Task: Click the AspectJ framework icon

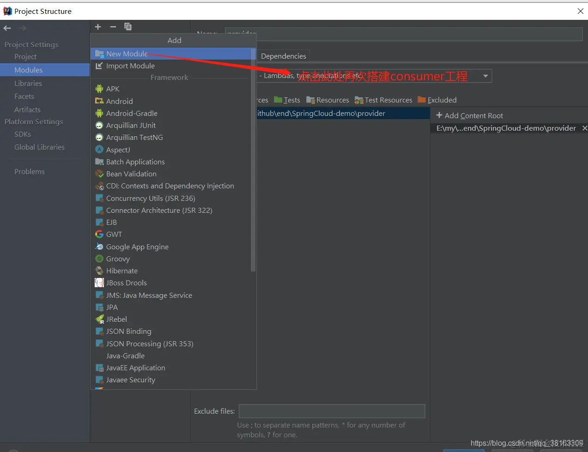Action: (99, 150)
